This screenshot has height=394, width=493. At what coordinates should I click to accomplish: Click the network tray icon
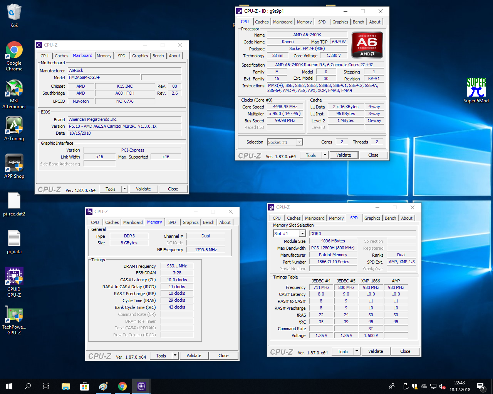(x=433, y=386)
